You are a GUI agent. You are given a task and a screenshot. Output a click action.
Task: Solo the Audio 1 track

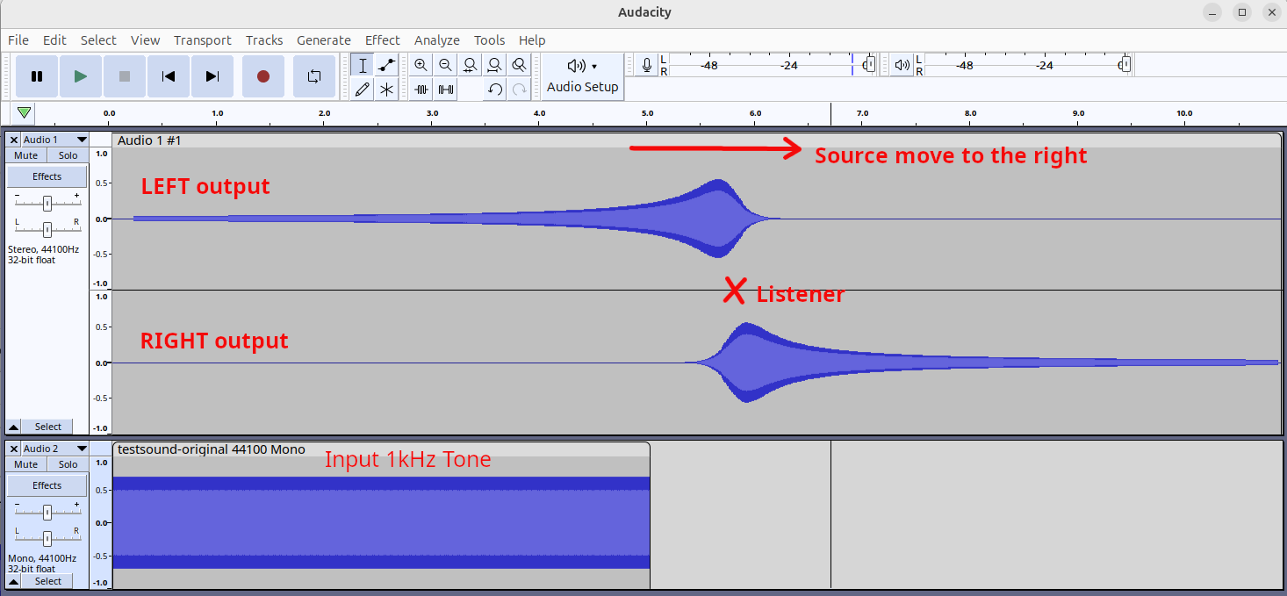pos(68,155)
